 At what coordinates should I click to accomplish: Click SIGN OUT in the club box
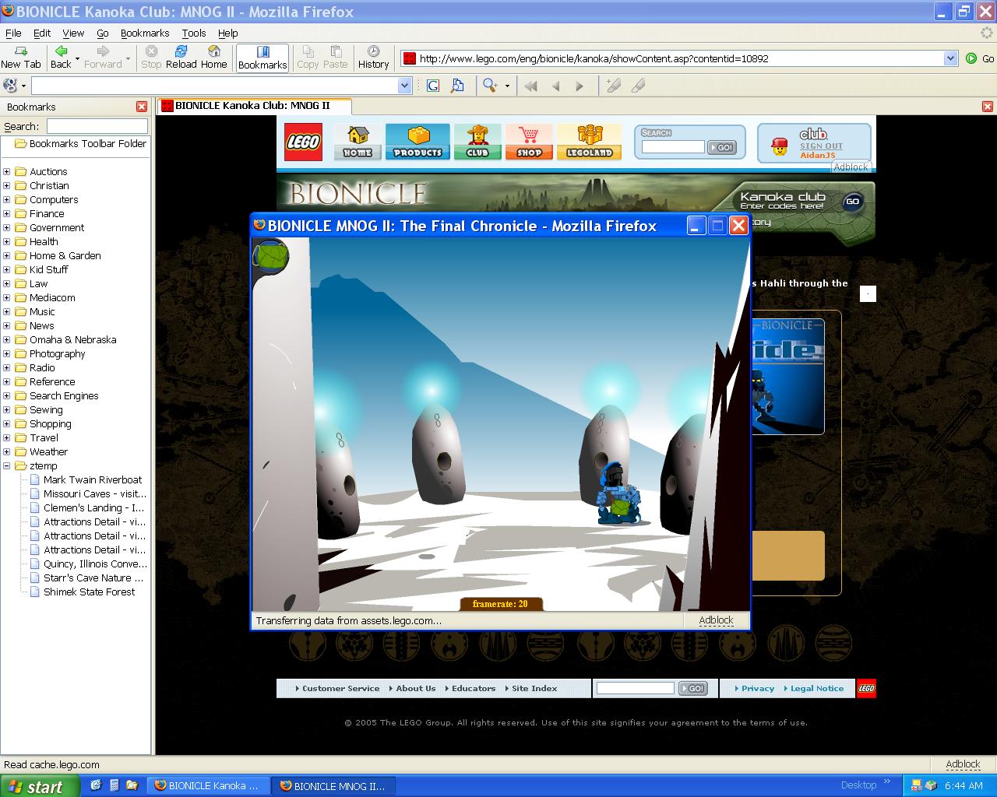[821, 146]
